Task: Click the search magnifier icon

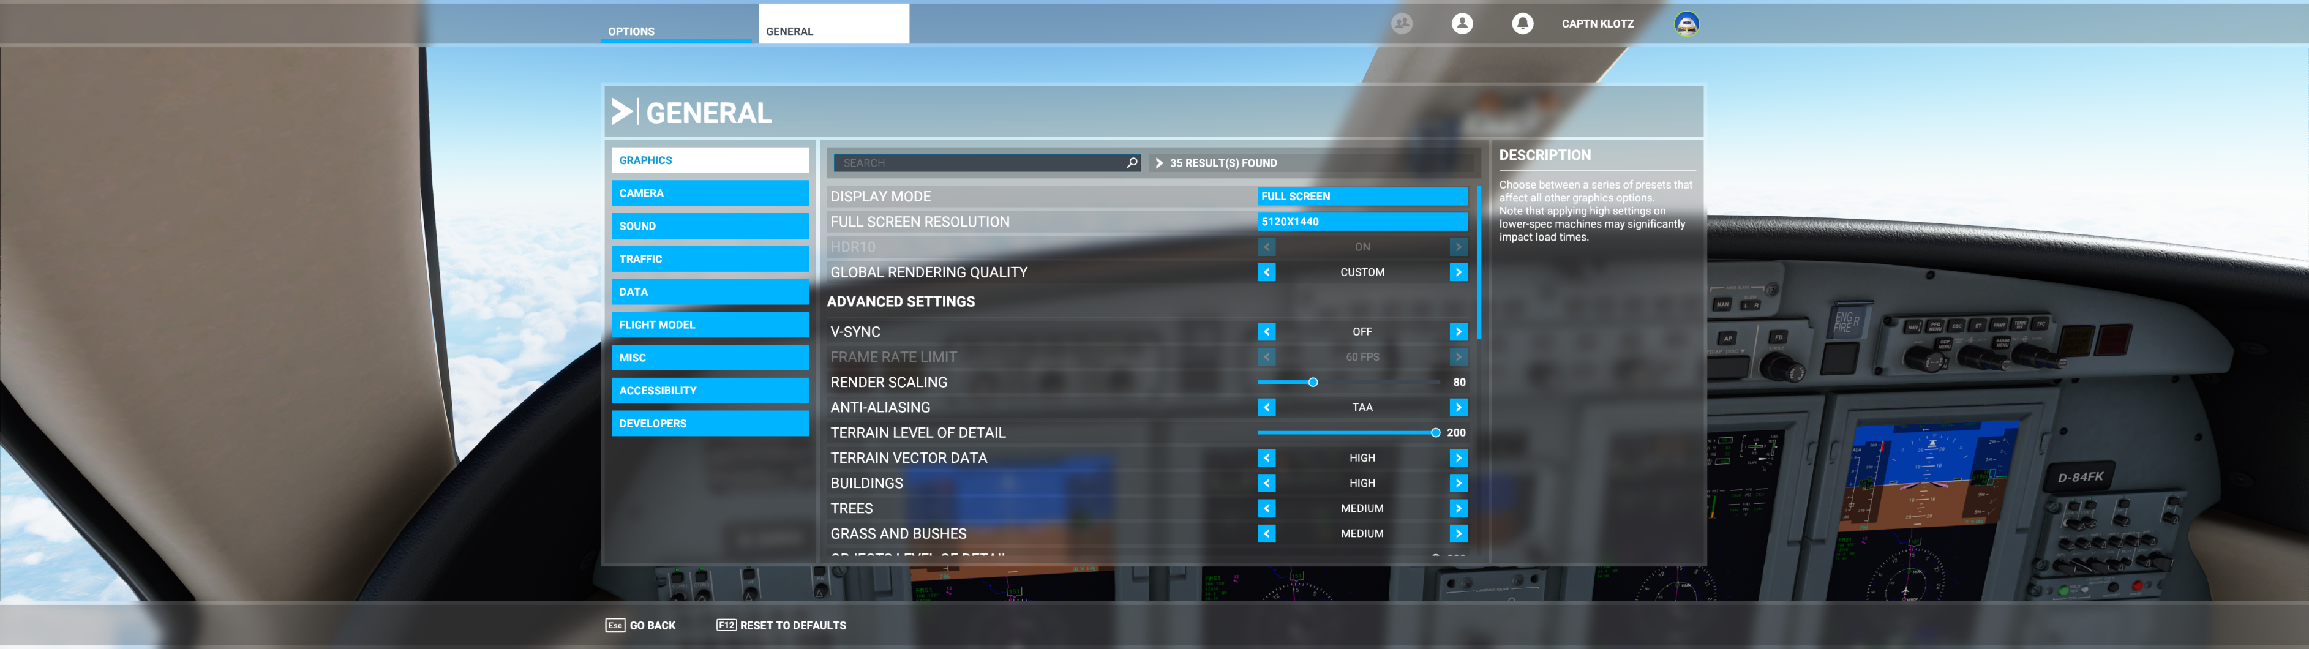Action: point(1130,162)
